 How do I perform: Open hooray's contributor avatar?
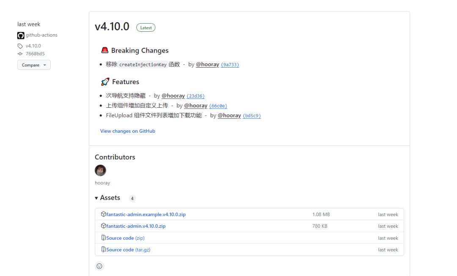coord(100,170)
